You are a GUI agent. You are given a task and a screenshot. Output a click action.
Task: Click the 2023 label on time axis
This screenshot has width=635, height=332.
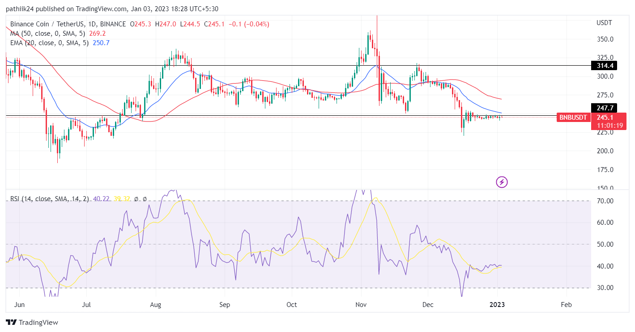pos(497,305)
